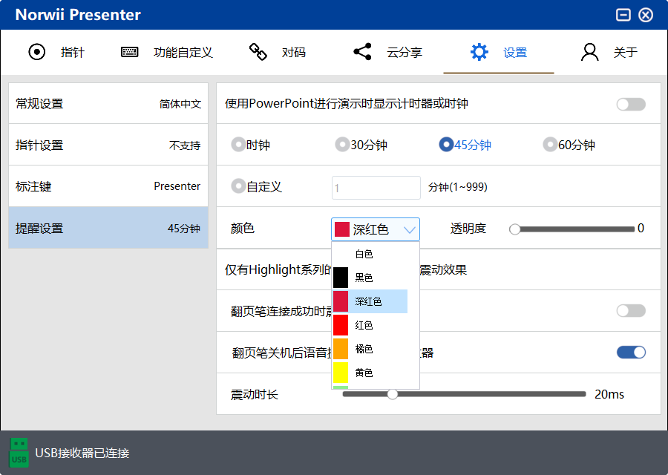This screenshot has width=668, height=475.
Task: Click the 震动时长 slider handle
Action: (393, 394)
